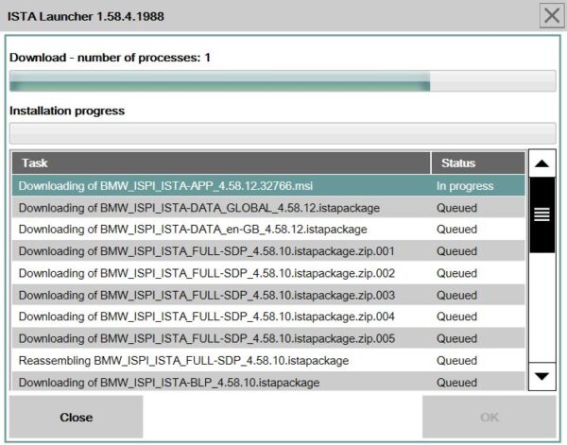
Task: Grab the black scrollbar thumb handle
Action: (541, 214)
